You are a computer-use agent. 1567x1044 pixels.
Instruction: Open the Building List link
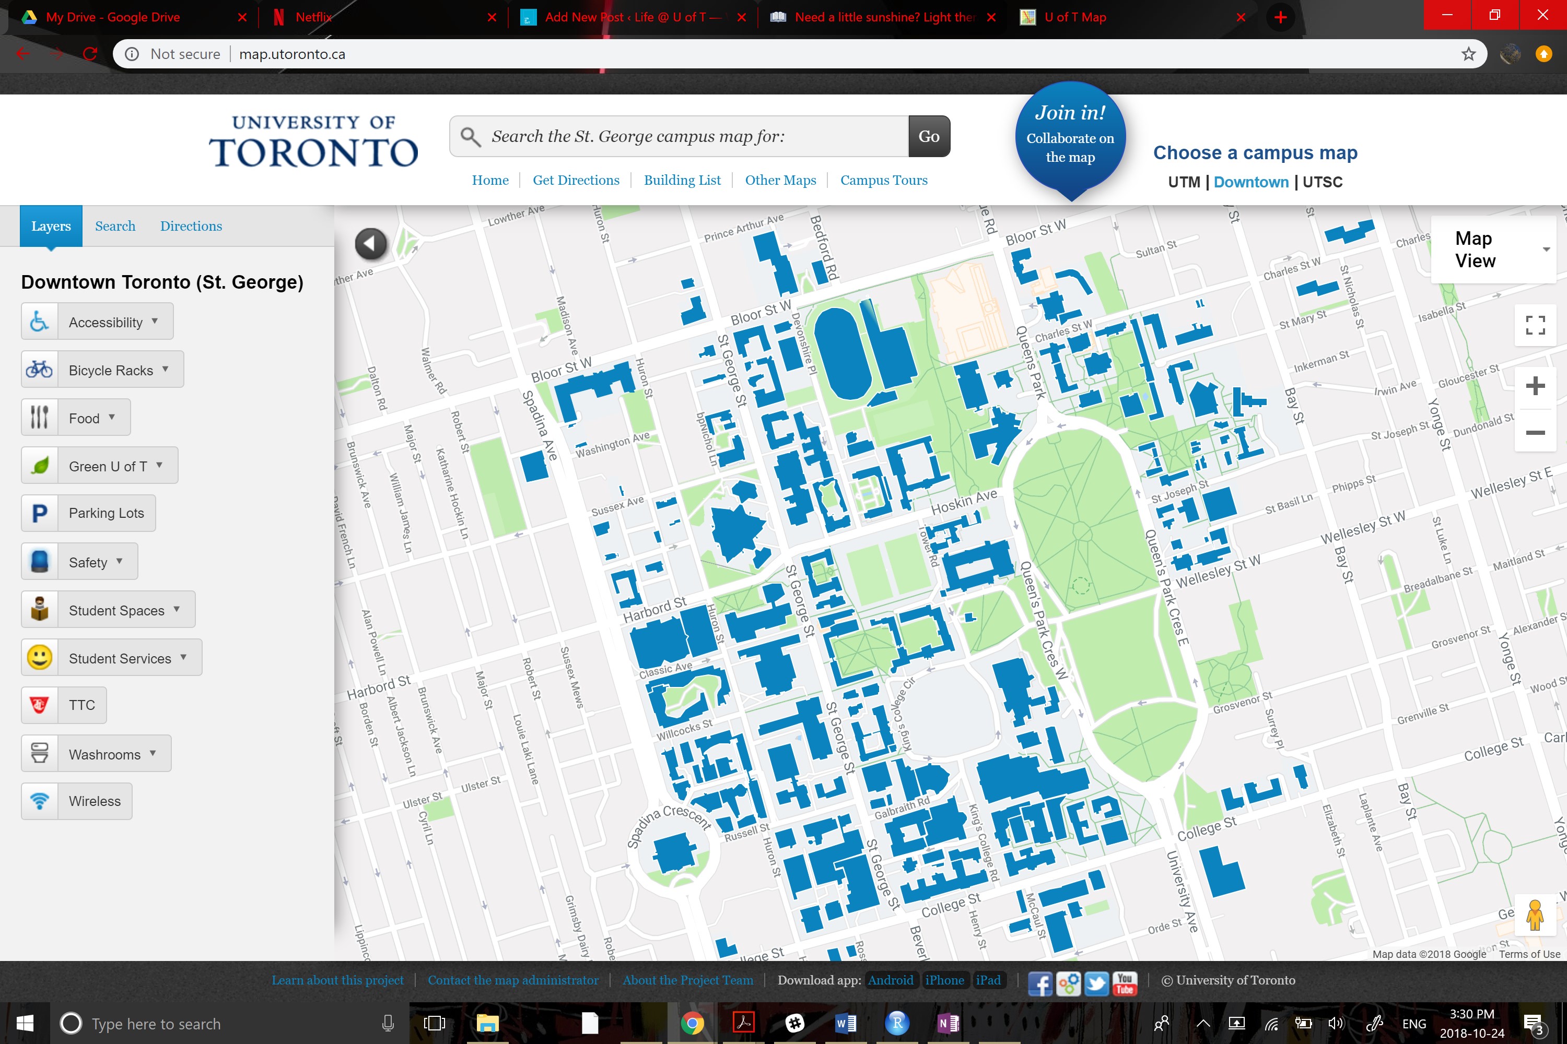682,181
